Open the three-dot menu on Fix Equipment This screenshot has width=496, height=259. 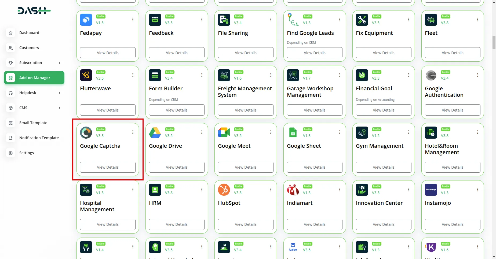409,20
